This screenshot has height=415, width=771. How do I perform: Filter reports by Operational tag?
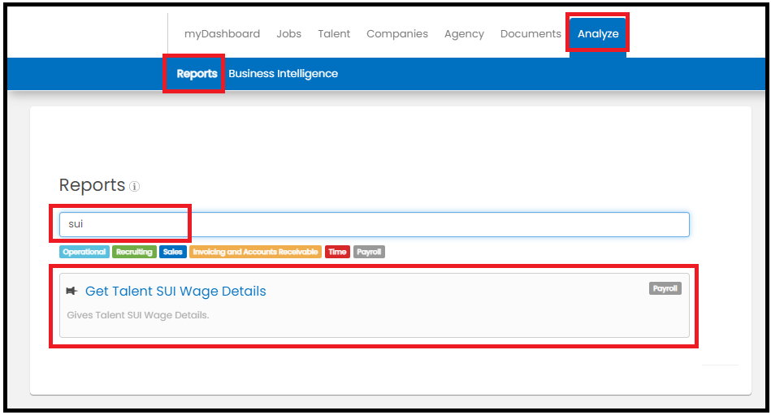[x=84, y=252]
